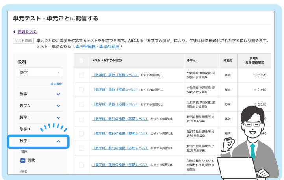Click the back chevron icon beside 課題を送る
The height and width of the screenshot is (180, 284).
(14, 32)
